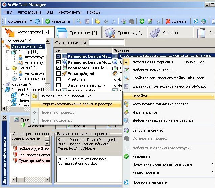Enable the Визуальные закладки checkbox
This screenshot has height=188, width=215.
(x=58, y=85)
